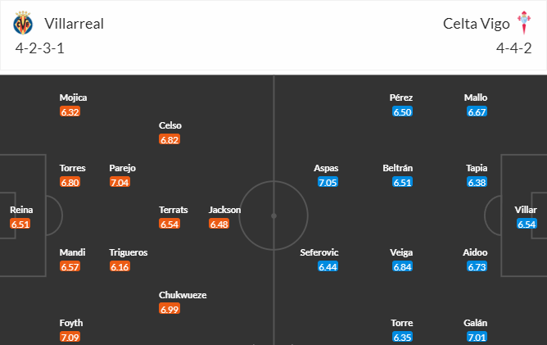This screenshot has width=547, height=345.
Task: Select Chukwueze's 6.99 rating badge
Action: (170, 309)
